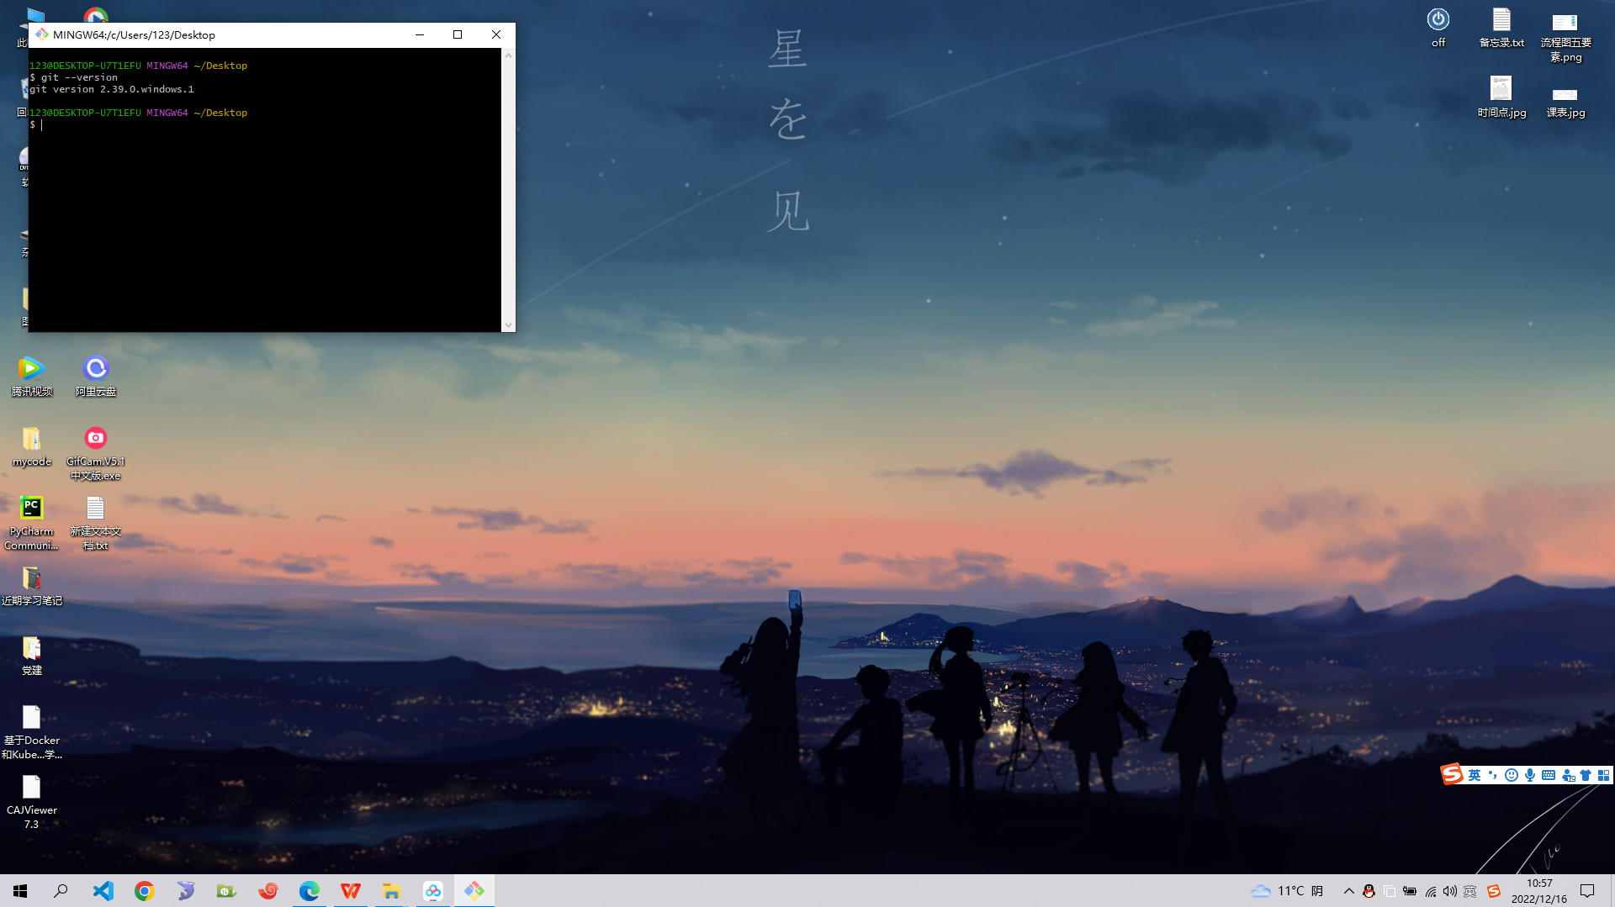Open QQ penguin tray icon

tap(1369, 891)
